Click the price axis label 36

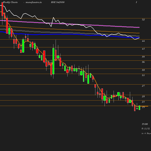click(x=143, y=62)
